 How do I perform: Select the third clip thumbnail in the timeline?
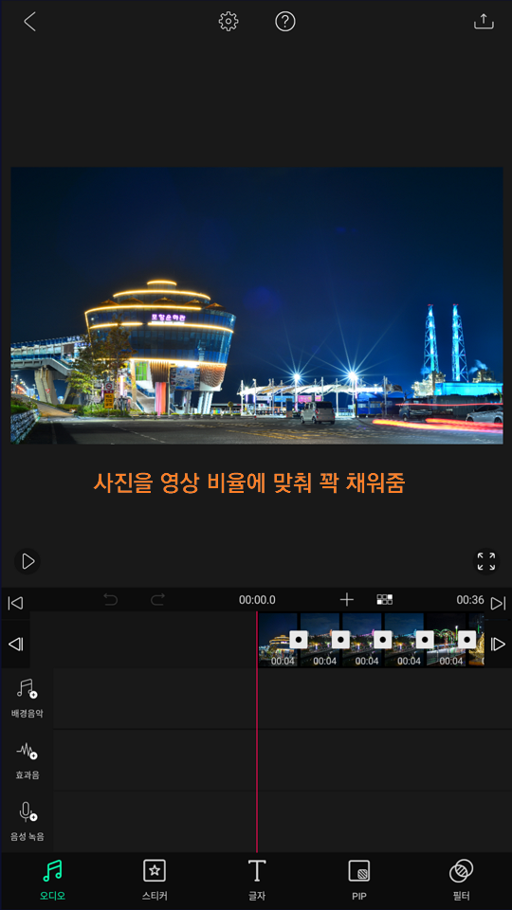361,640
